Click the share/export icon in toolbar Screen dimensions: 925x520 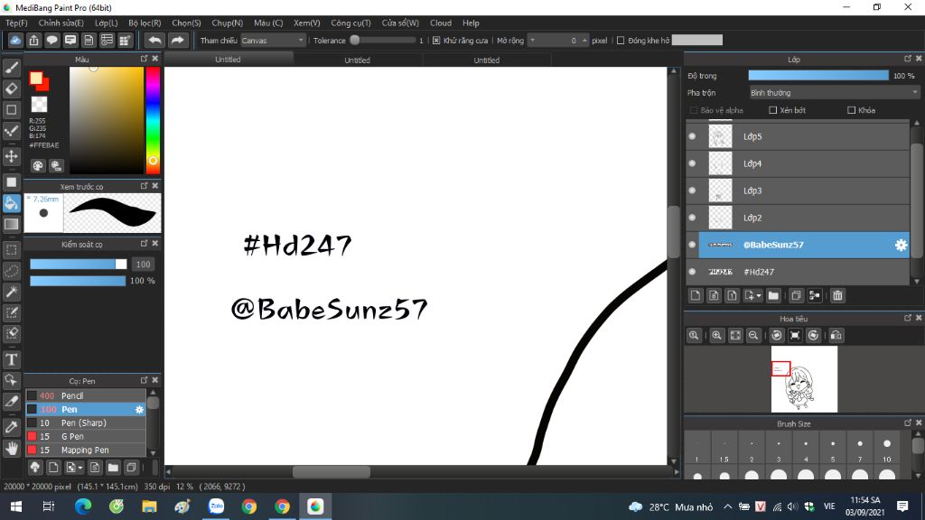(x=33, y=40)
